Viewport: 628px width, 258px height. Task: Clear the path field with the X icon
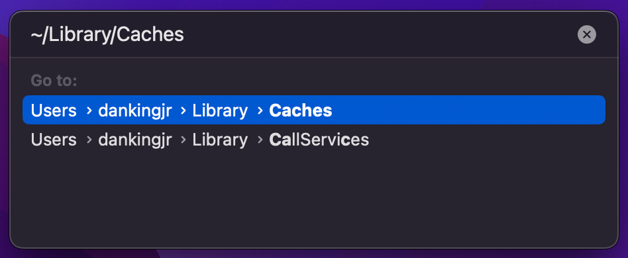[x=586, y=35]
